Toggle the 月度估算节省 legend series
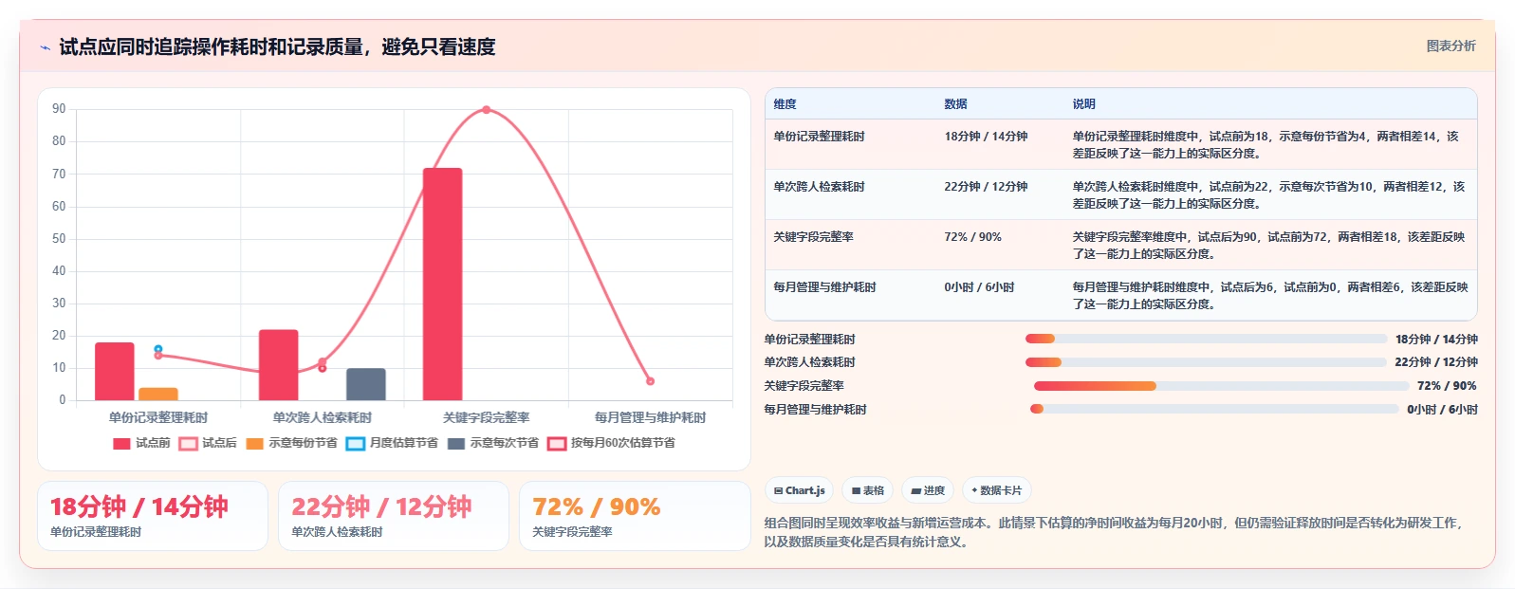This screenshot has width=1515, height=589. pos(392,443)
